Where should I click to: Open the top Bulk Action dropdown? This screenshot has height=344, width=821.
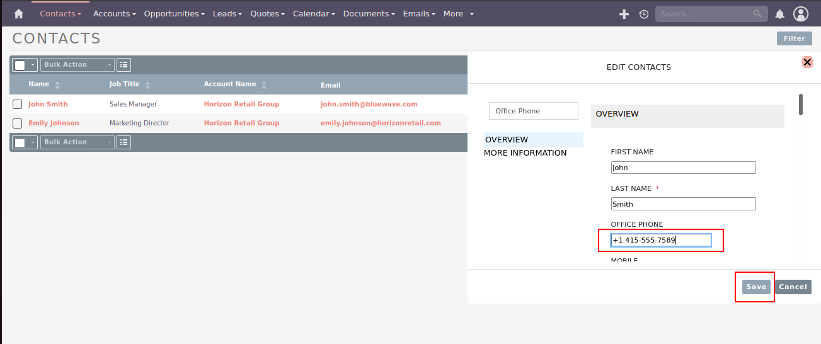[x=78, y=64]
